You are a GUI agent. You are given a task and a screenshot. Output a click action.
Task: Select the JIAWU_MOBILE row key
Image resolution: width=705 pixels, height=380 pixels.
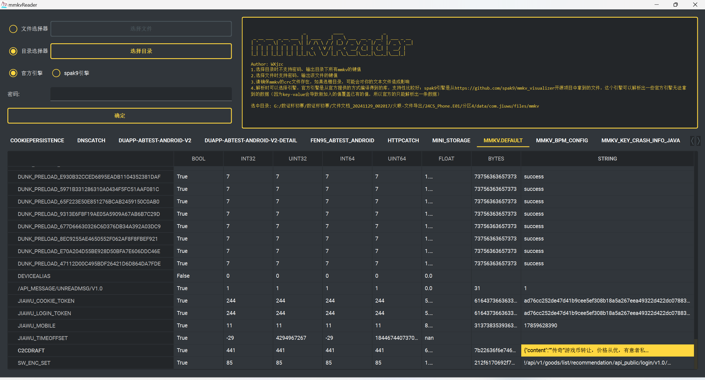click(37, 326)
